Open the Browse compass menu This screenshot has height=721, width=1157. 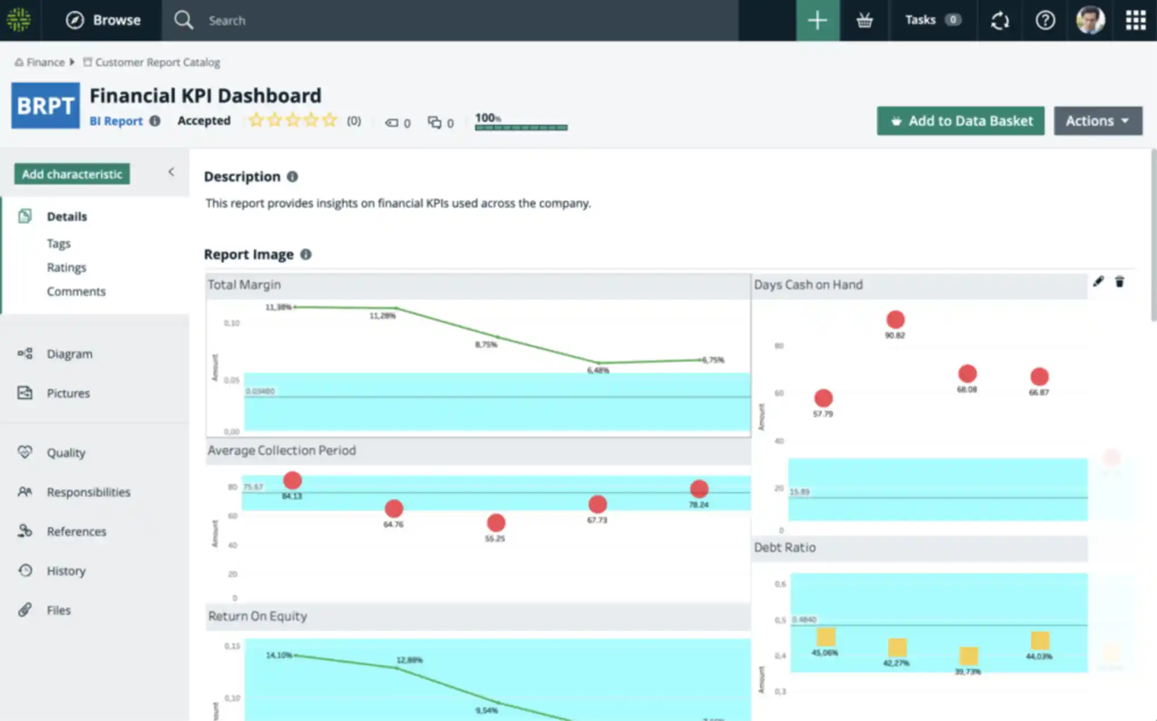point(103,20)
